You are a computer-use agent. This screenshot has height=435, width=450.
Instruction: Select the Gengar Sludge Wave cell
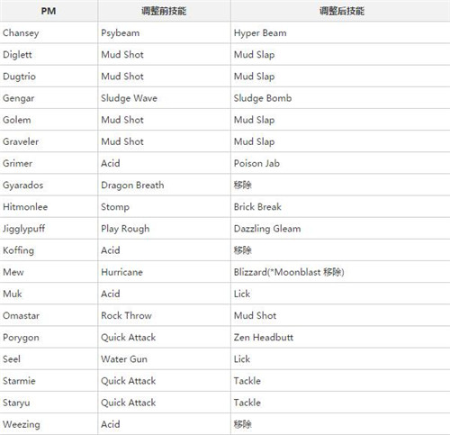164,98
